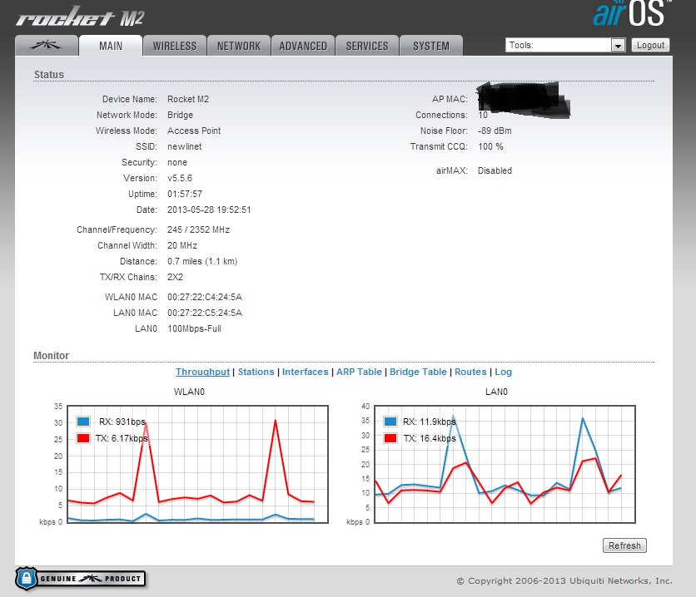The image size is (696, 597).
Task: Click WLAN0 blue RX legend swatch
Action: click(83, 421)
